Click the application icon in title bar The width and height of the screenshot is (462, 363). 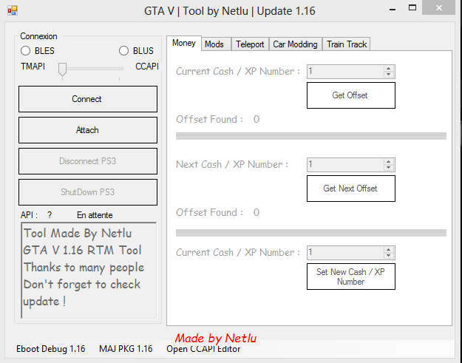point(13,10)
